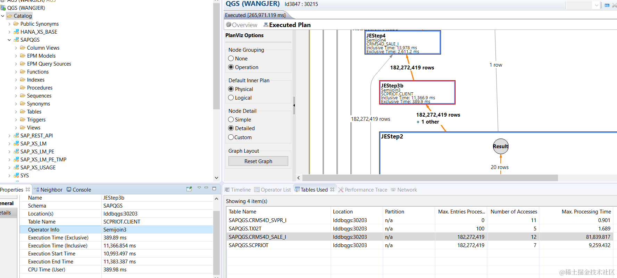Viewport: 617px width, 278px height.
Task: Open the Console tab
Action: pyautogui.click(x=79, y=190)
